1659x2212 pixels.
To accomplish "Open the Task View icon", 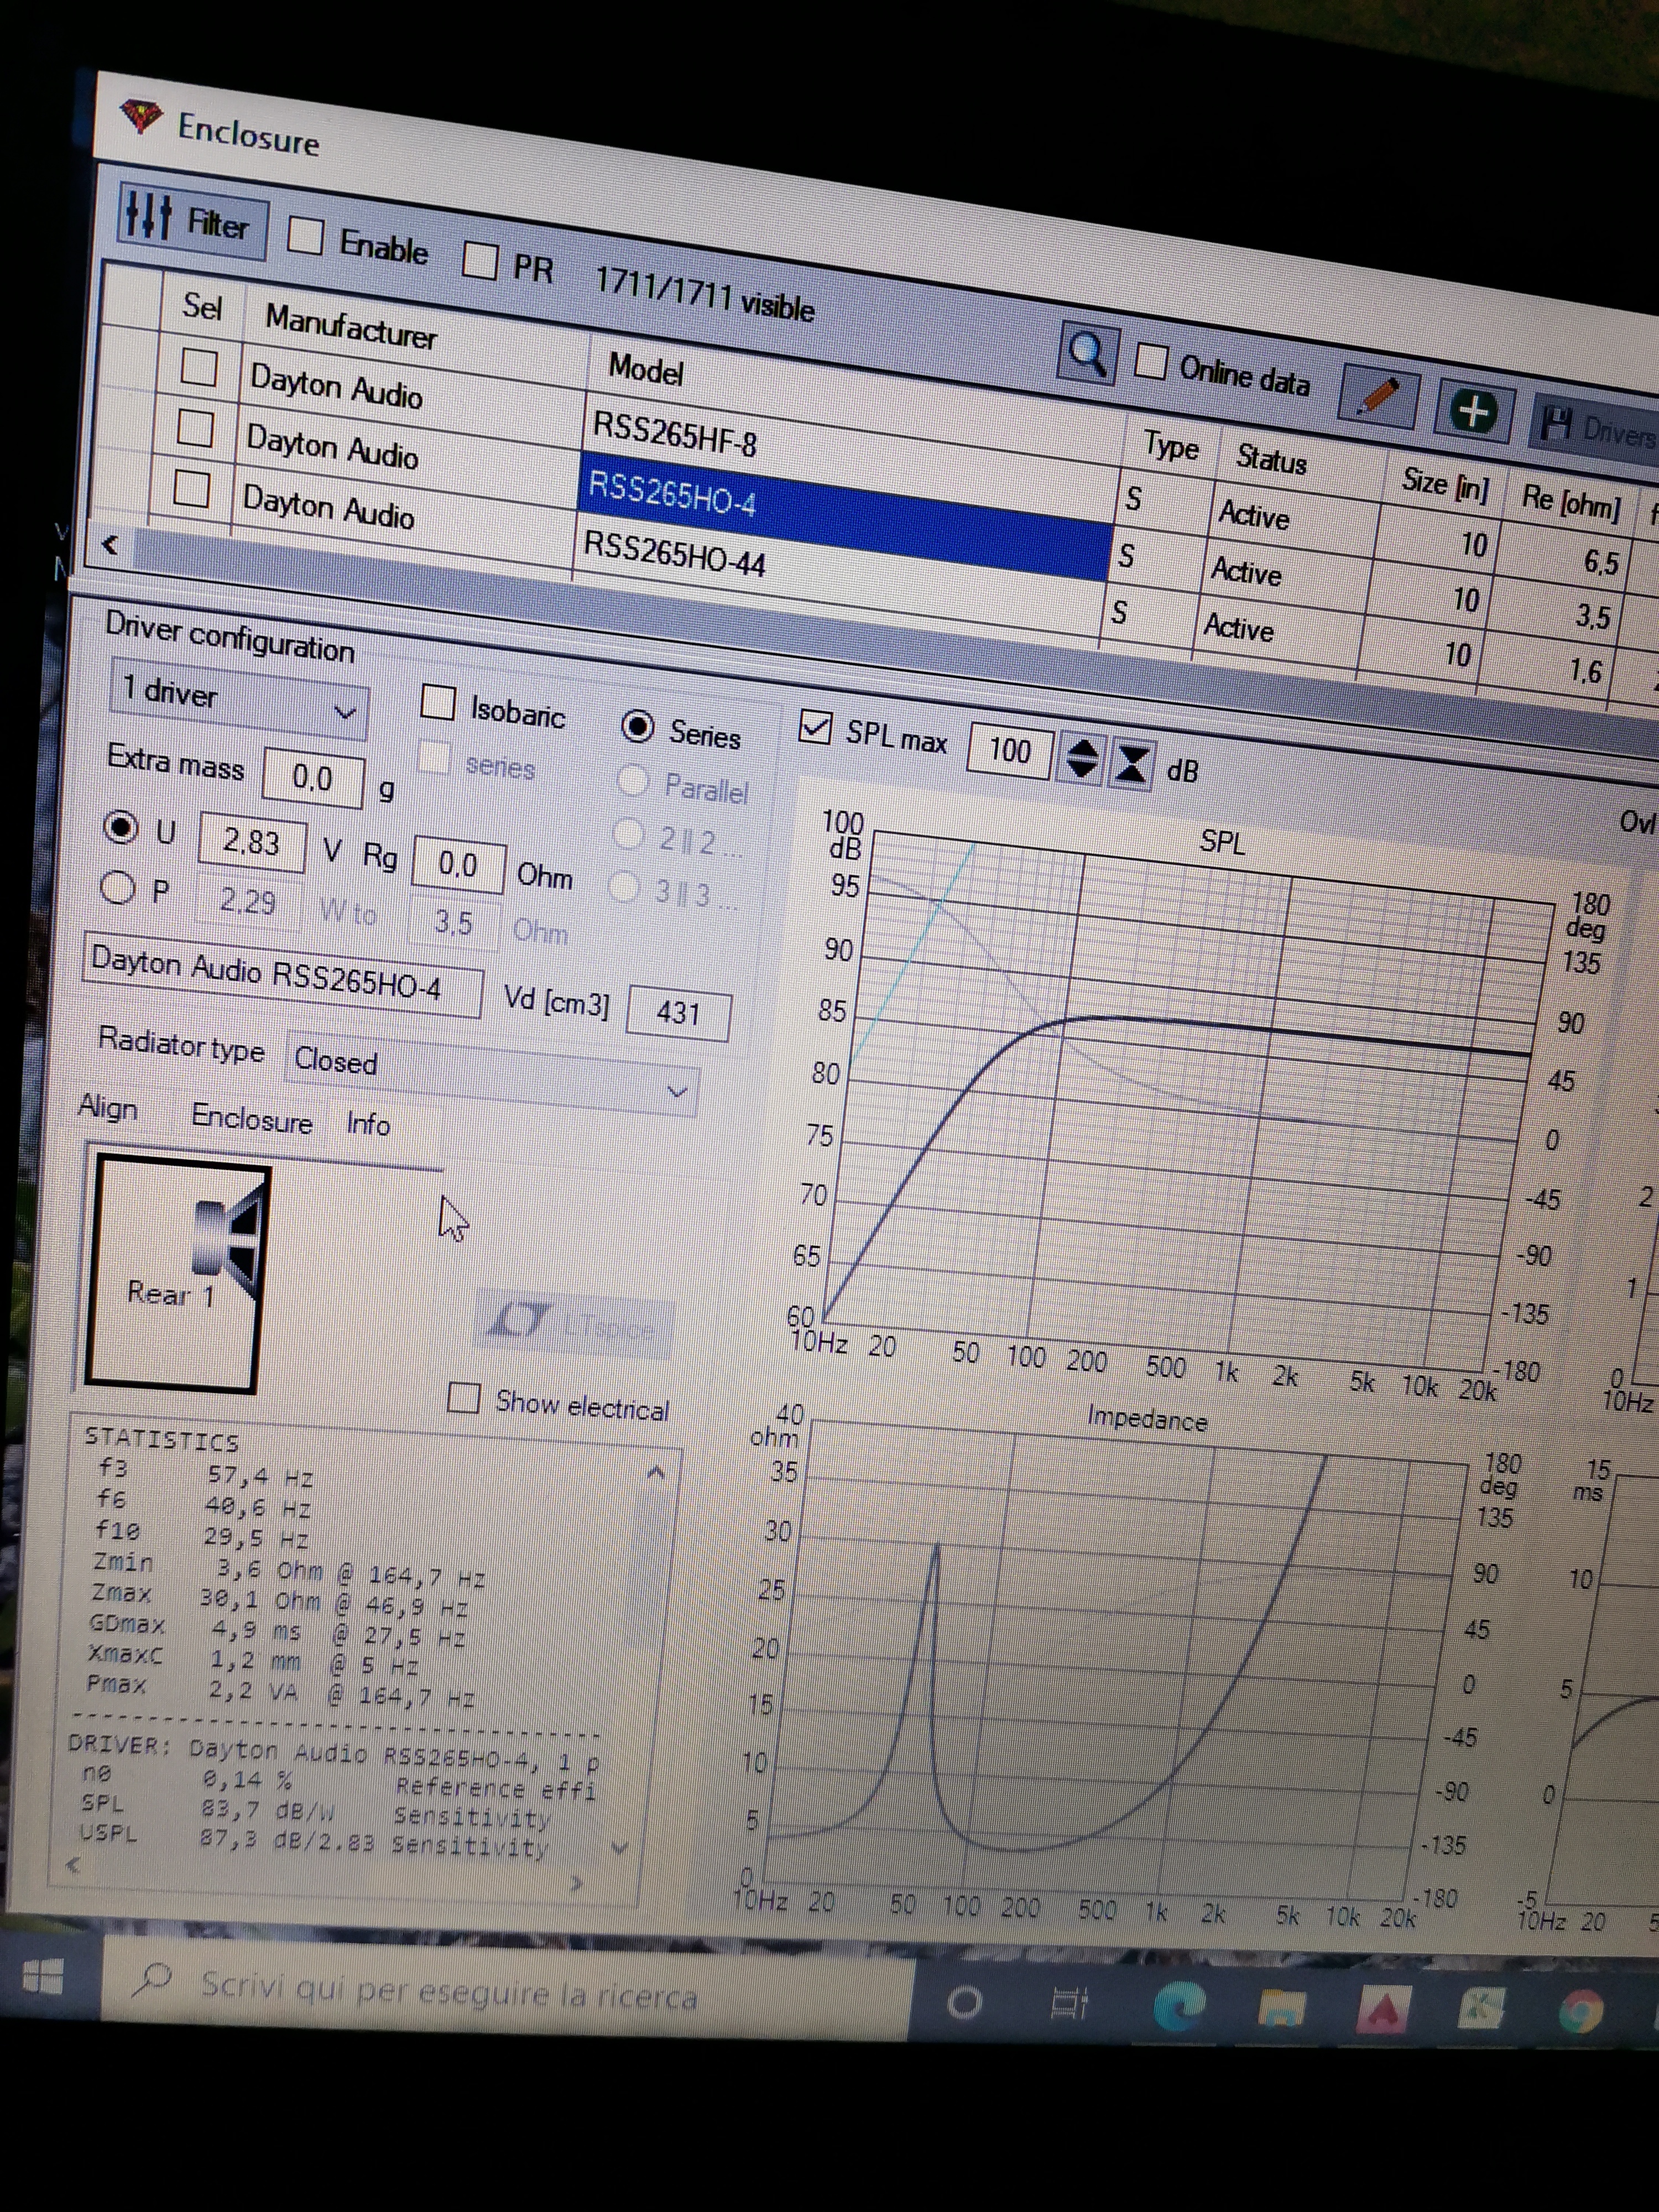I will click(1068, 2004).
